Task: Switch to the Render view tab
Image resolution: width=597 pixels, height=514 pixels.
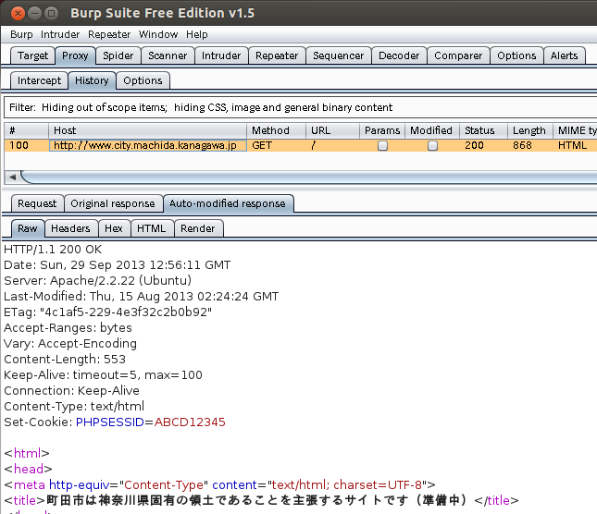Action: click(197, 228)
